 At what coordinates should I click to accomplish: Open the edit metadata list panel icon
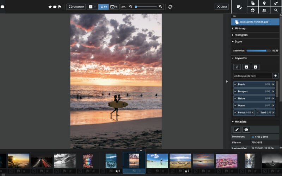(239, 7)
